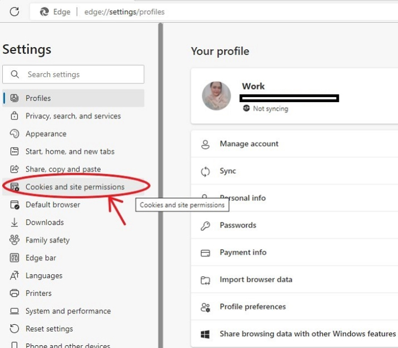398x348 pixels.
Task: Click the Profile preferences icon
Action: [x=205, y=308]
